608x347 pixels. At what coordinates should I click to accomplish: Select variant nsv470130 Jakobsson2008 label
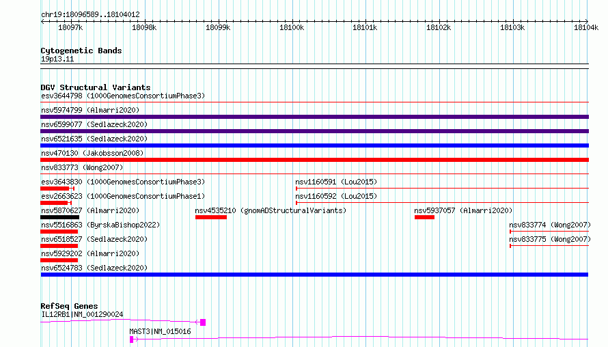92,153
